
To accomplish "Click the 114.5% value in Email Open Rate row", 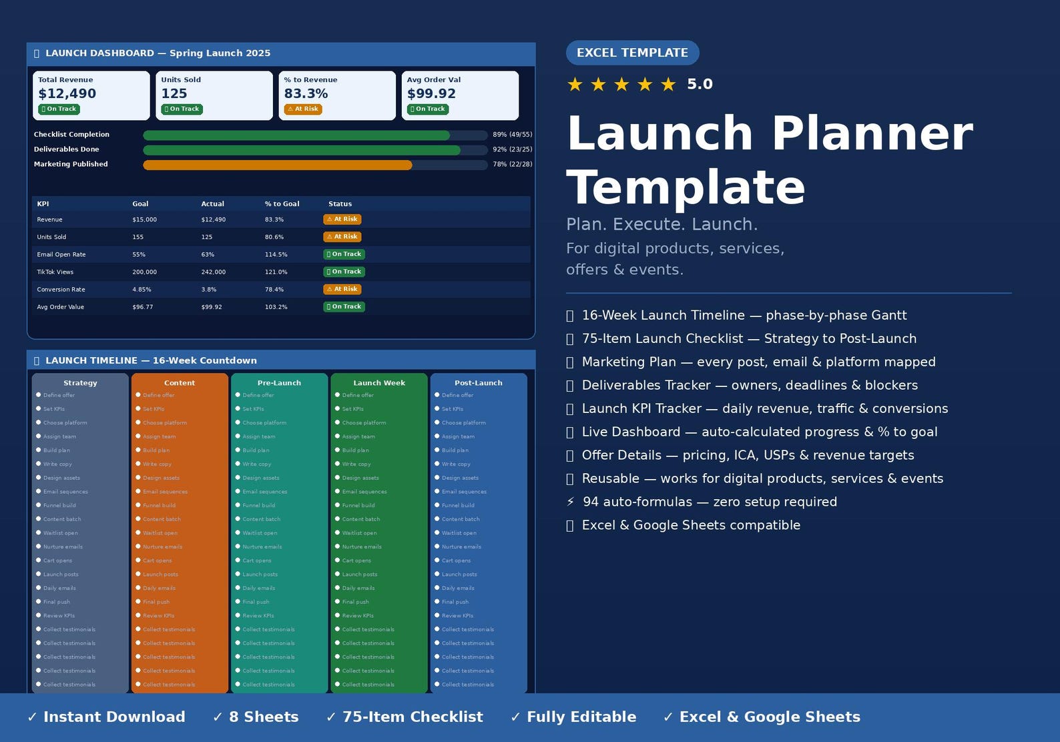I will [276, 255].
